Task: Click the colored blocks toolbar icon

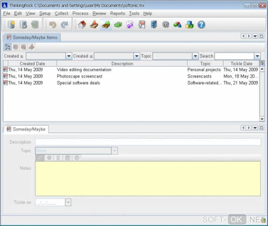Action: (189, 25)
